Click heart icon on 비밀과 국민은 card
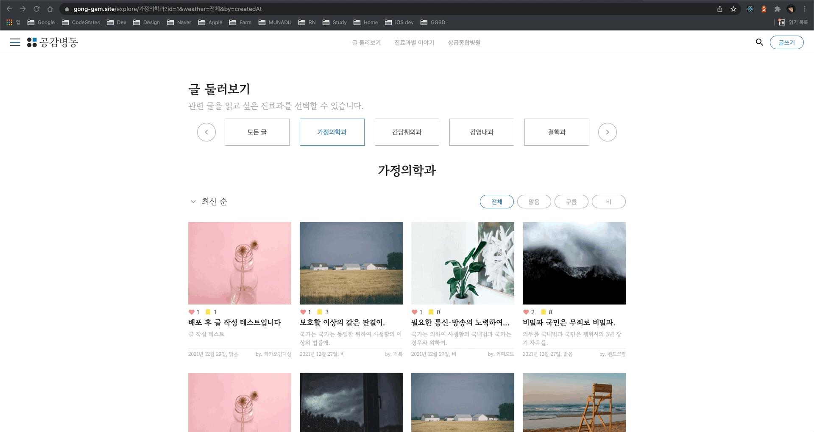Screen dimensions: 814x432 [x=526, y=312]
